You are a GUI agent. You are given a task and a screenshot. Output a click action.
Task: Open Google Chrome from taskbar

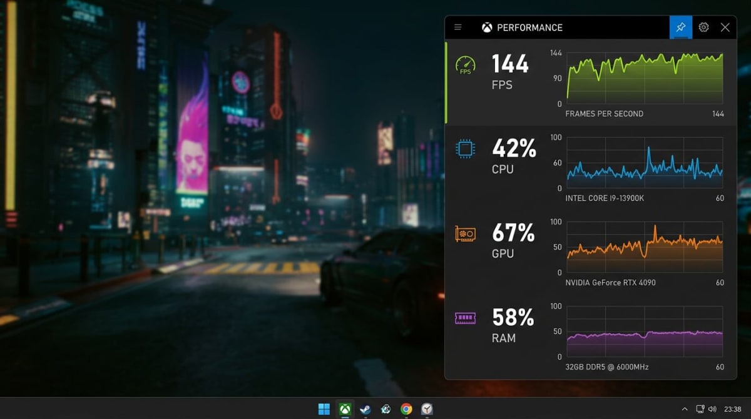tap(406, 409)
